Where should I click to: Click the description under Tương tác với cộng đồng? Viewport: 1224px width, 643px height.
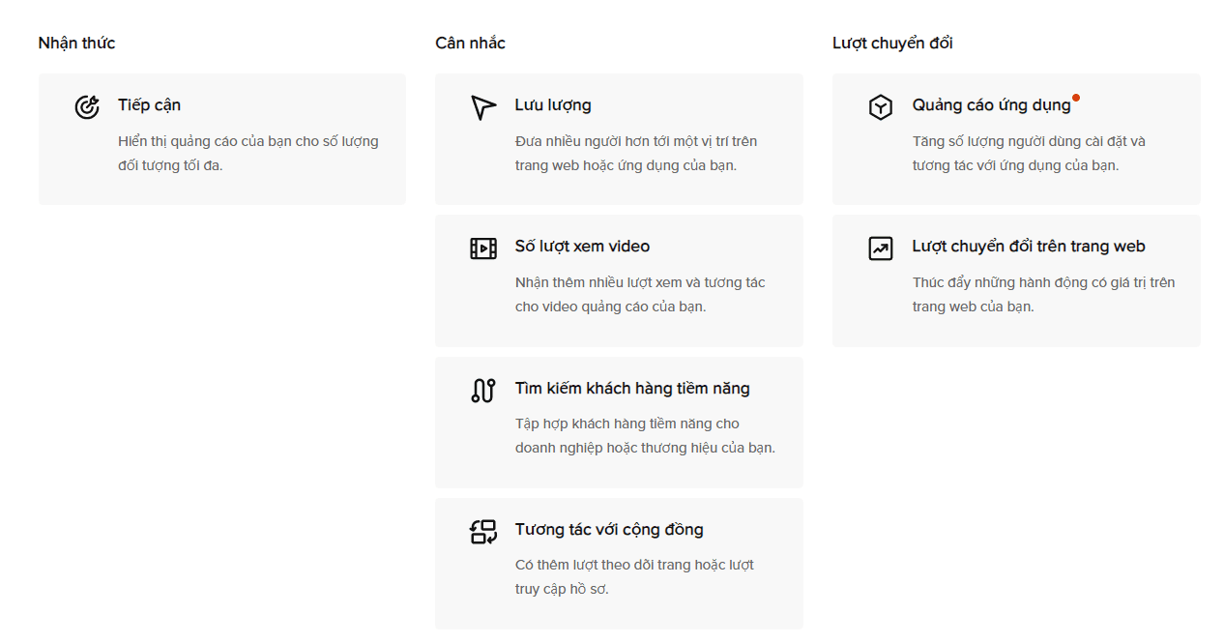tap(633, 576)
